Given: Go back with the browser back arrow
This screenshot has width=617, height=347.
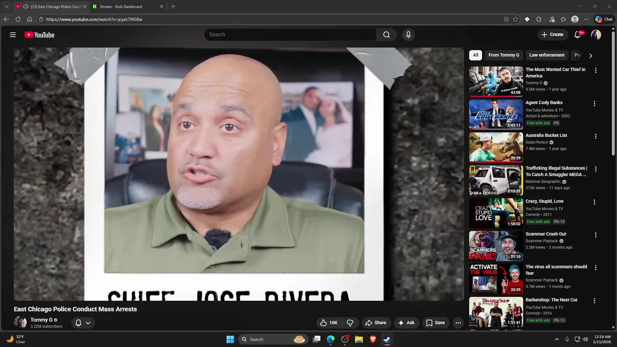Looking at the screenshot, I should pyautogui.click(x=6, y=19).
